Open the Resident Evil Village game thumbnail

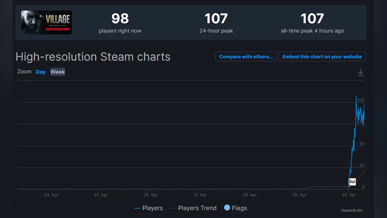click(x=46, y=22)
